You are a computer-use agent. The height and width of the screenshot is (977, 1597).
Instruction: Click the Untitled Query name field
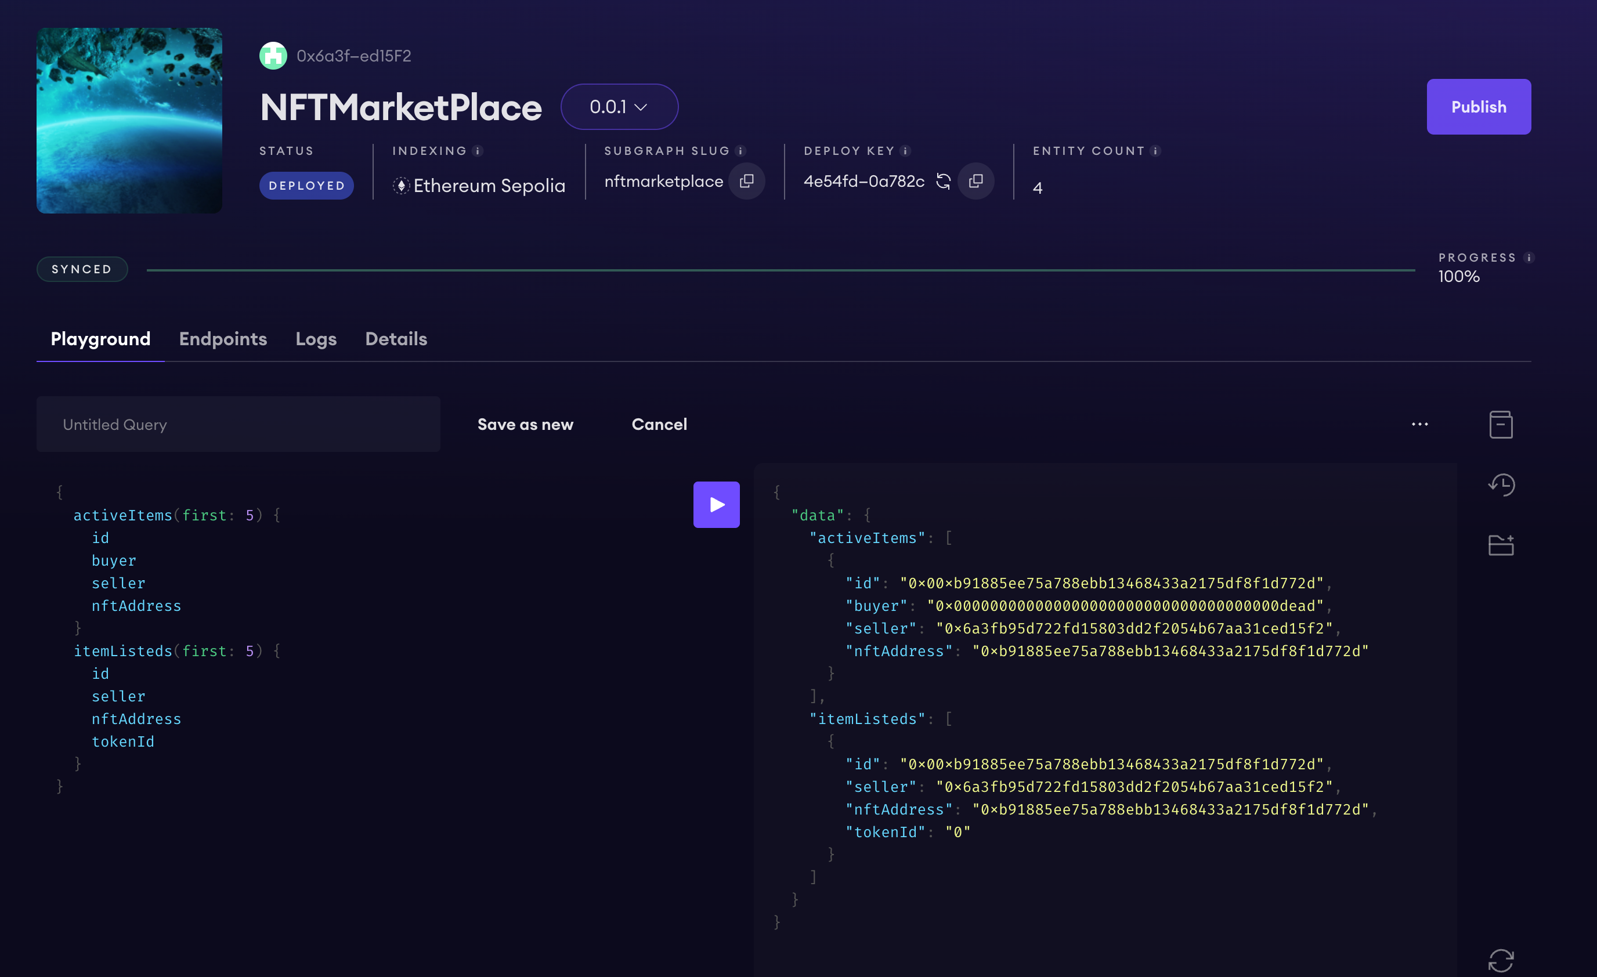click(x=238, y=424)
